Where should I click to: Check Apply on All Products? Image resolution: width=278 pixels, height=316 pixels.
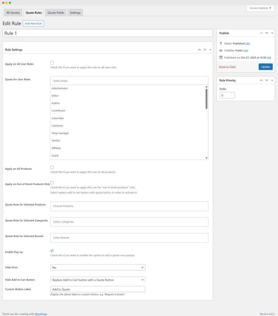(x=52, y=168)
